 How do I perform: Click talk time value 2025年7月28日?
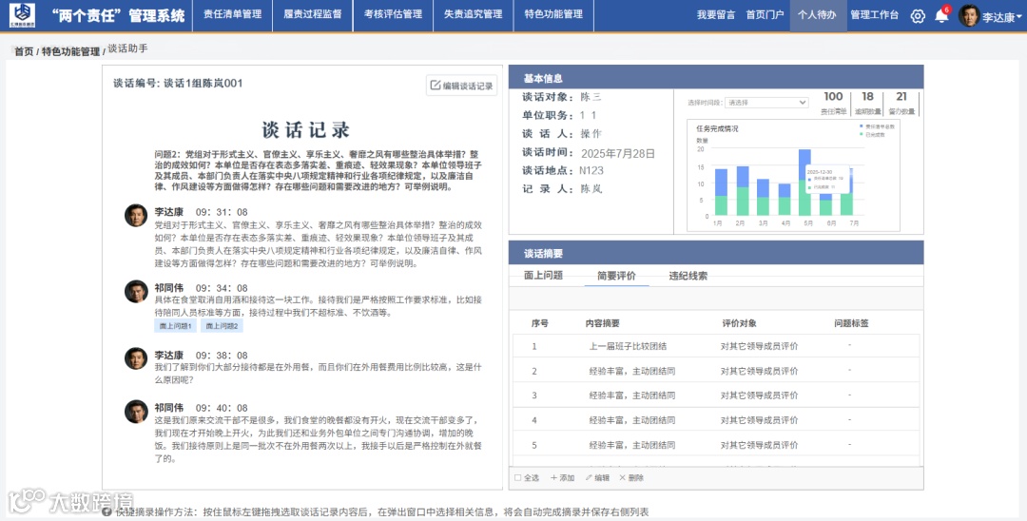[x=618, y=153]
